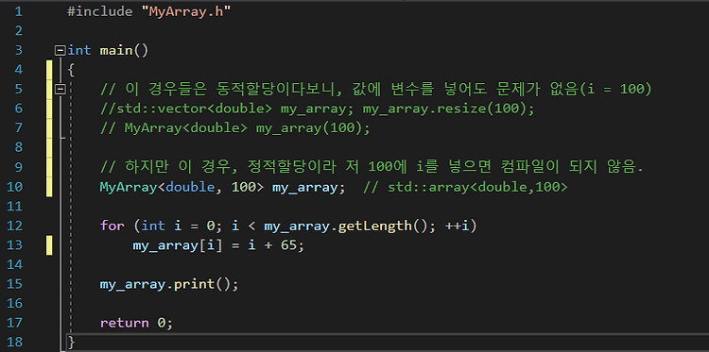The image size is (709, 352).
Task: Click the my_array variable declaration
Action: tap(304, 187)
